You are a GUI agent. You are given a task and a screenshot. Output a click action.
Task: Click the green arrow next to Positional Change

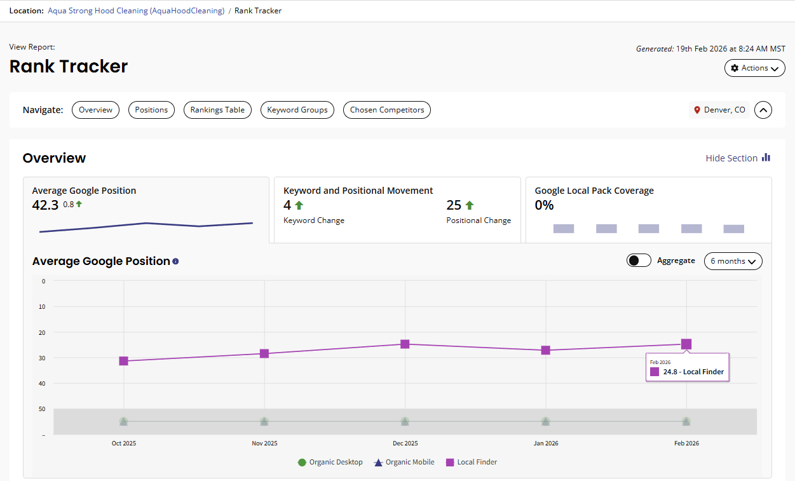tap(470, 205)
